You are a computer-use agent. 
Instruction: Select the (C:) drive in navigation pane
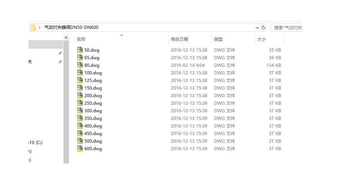tap(36, 143)
